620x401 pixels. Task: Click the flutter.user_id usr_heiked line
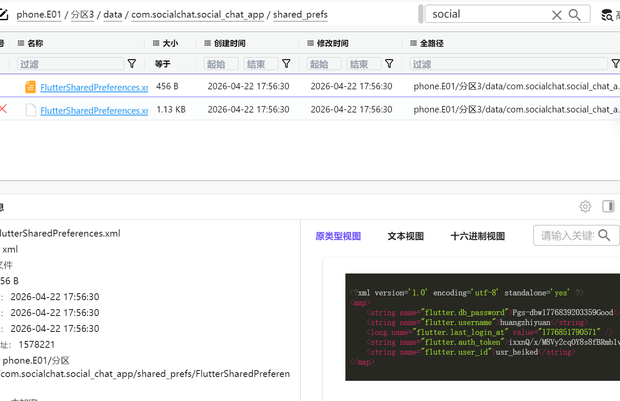[471, 352]
